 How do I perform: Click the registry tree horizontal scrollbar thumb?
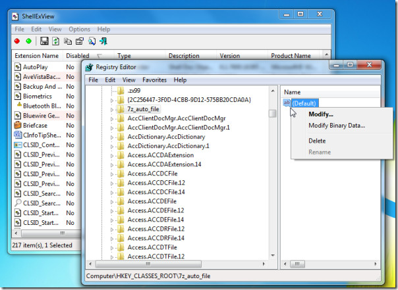point(148,264)
